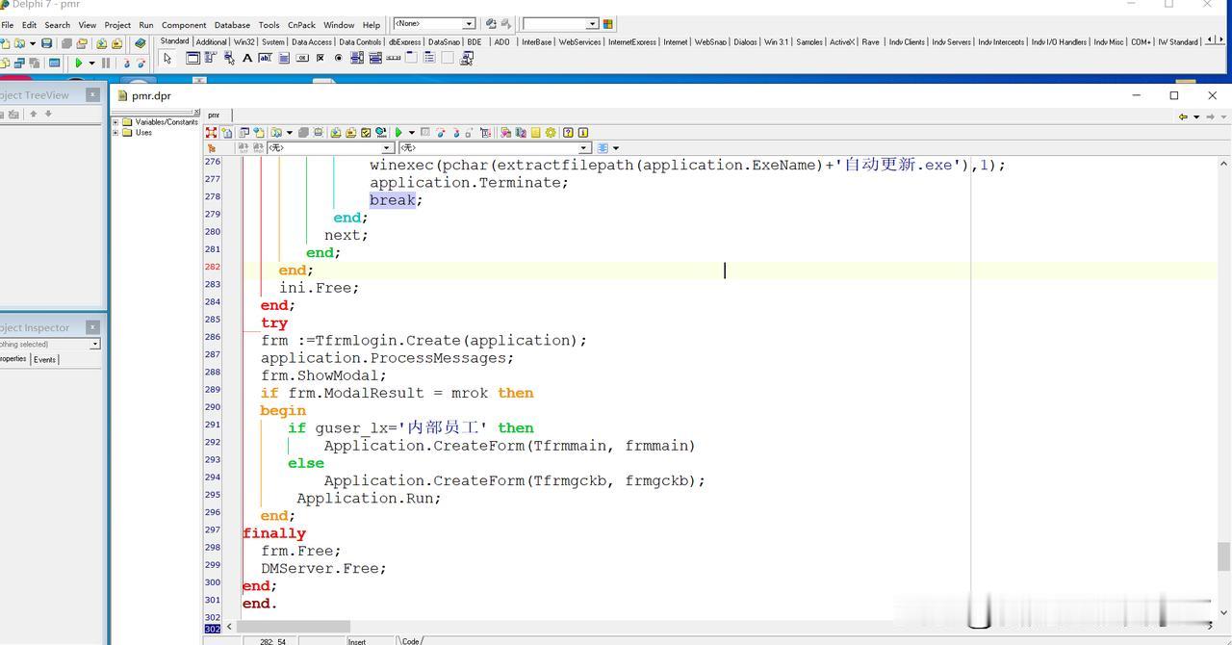Click the help question mark icon in editor toolbar
This screenshot has height=645, width=1232.
(x=568, y=133)
